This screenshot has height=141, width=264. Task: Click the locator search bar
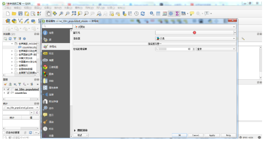coord(22,138)
